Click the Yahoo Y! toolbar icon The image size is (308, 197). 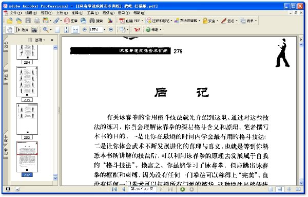(x=137, y=30)
